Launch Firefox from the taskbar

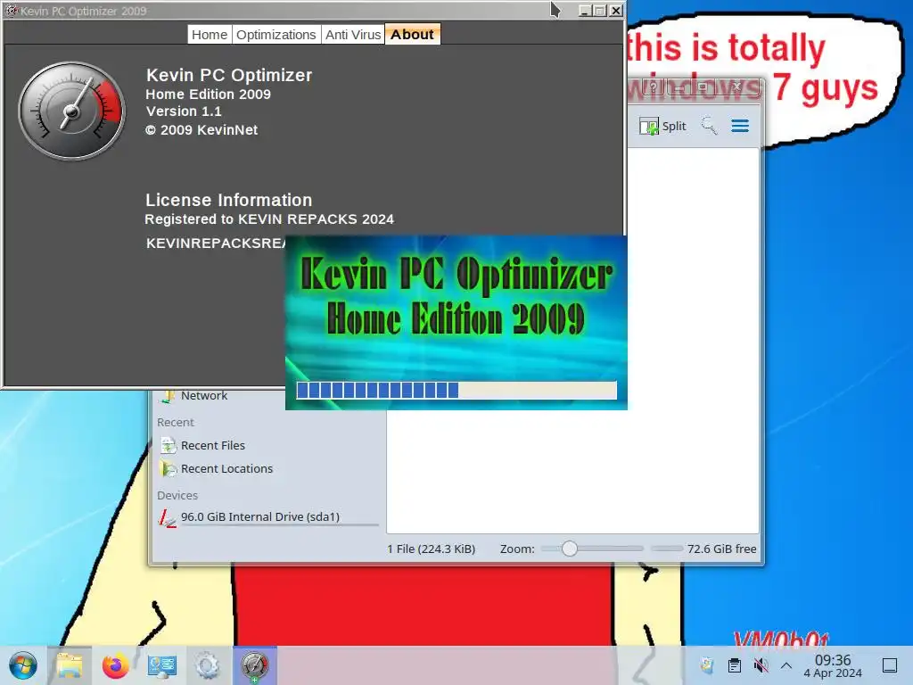point(115,665)
